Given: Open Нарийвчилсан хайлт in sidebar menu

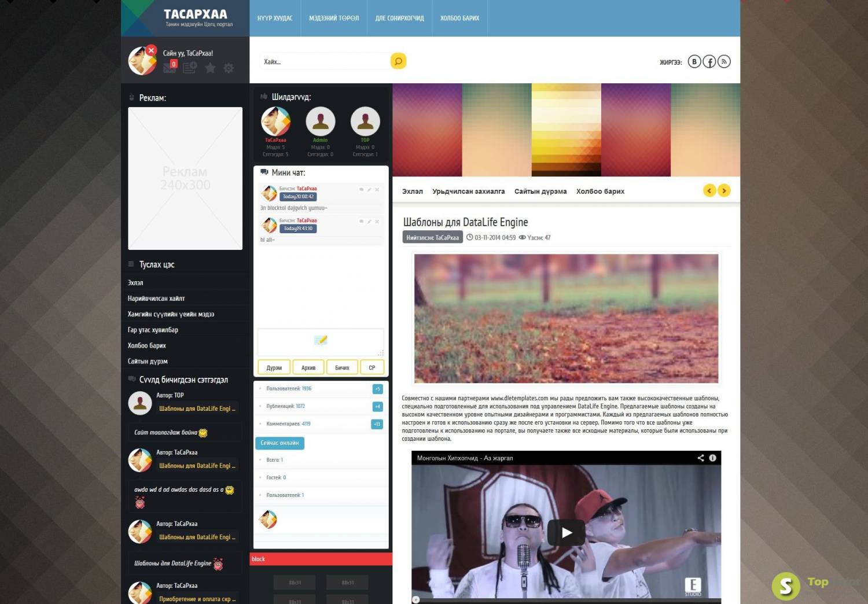Looking at the screenshot, I should click(x=156, y=299).
